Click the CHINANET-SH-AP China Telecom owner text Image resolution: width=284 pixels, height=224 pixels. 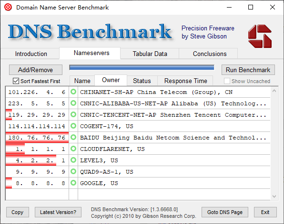tap(156, 92)
